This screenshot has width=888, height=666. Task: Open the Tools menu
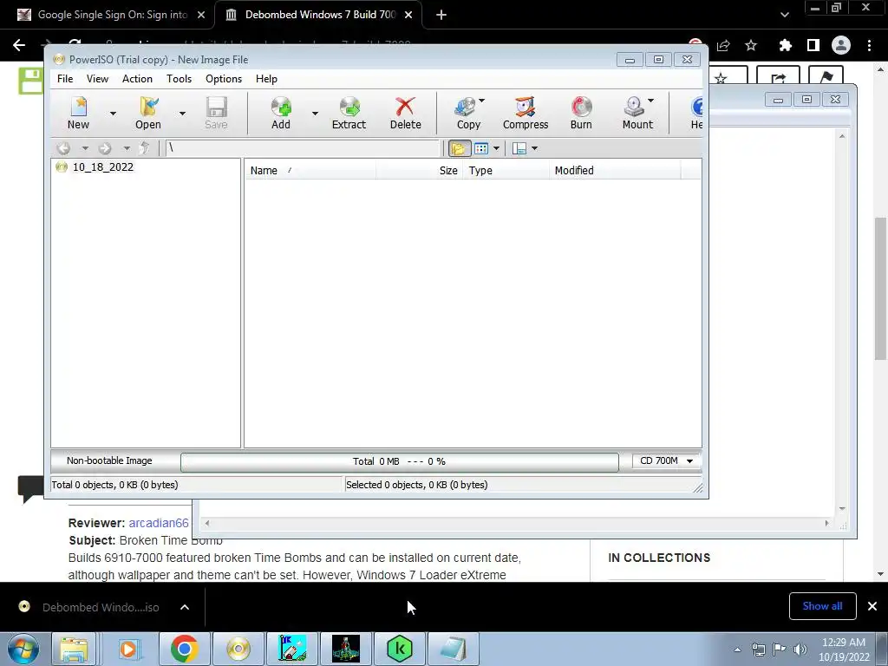(179, 79)
